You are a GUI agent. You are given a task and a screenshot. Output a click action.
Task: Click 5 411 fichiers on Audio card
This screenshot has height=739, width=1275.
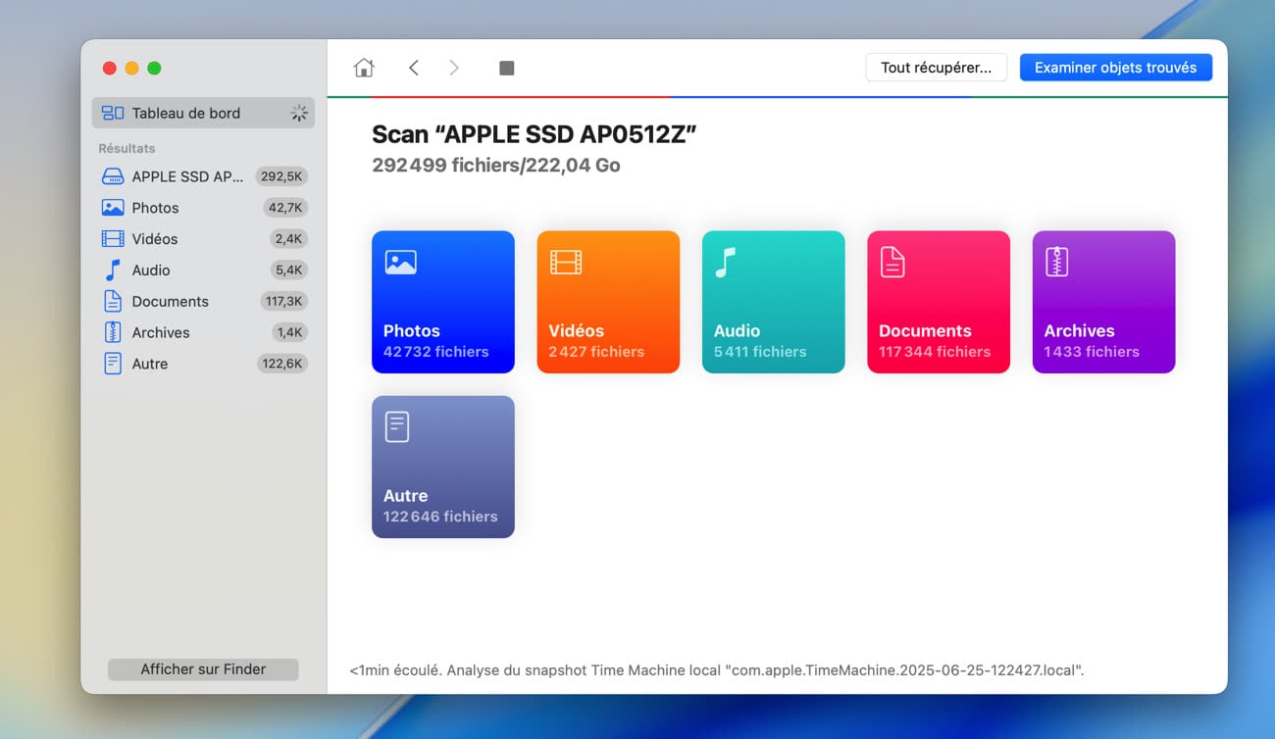[x=760, y=352]
